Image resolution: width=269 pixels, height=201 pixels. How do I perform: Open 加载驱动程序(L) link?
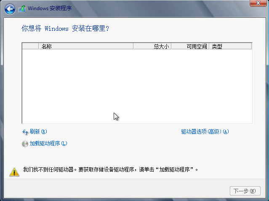tap(48, 144)
